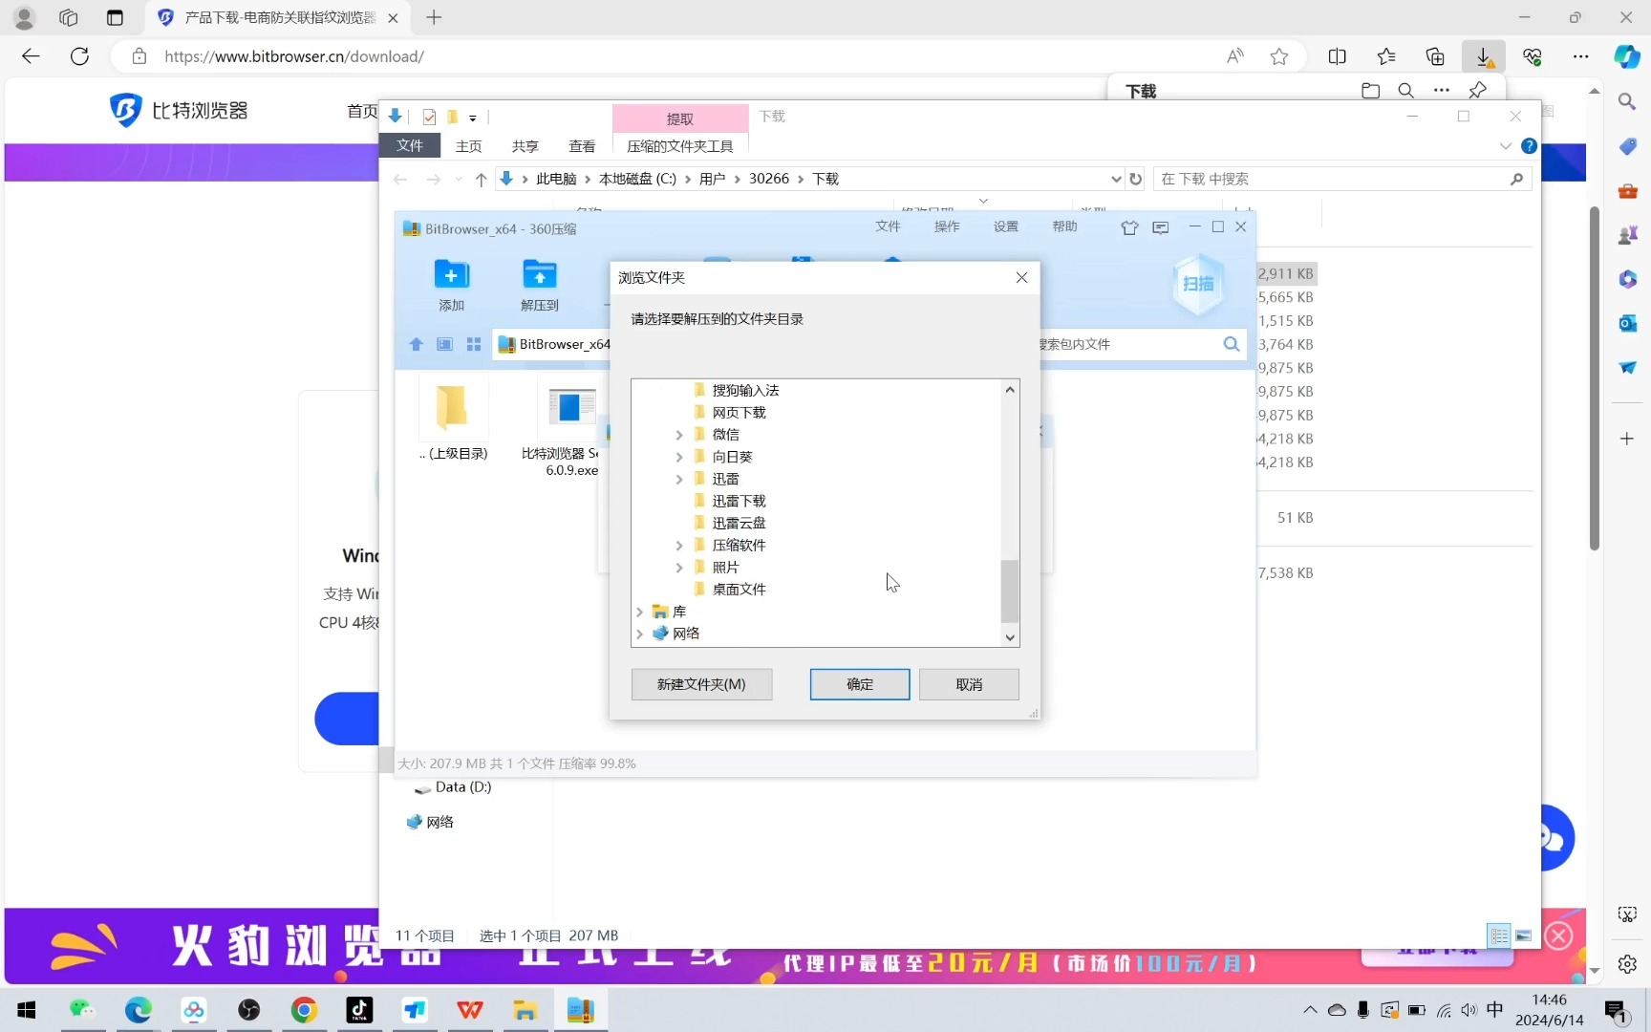1651x1032 pixels.
Task: Open the 设置 menu in 360压缩
Action: click(1004, 227)
